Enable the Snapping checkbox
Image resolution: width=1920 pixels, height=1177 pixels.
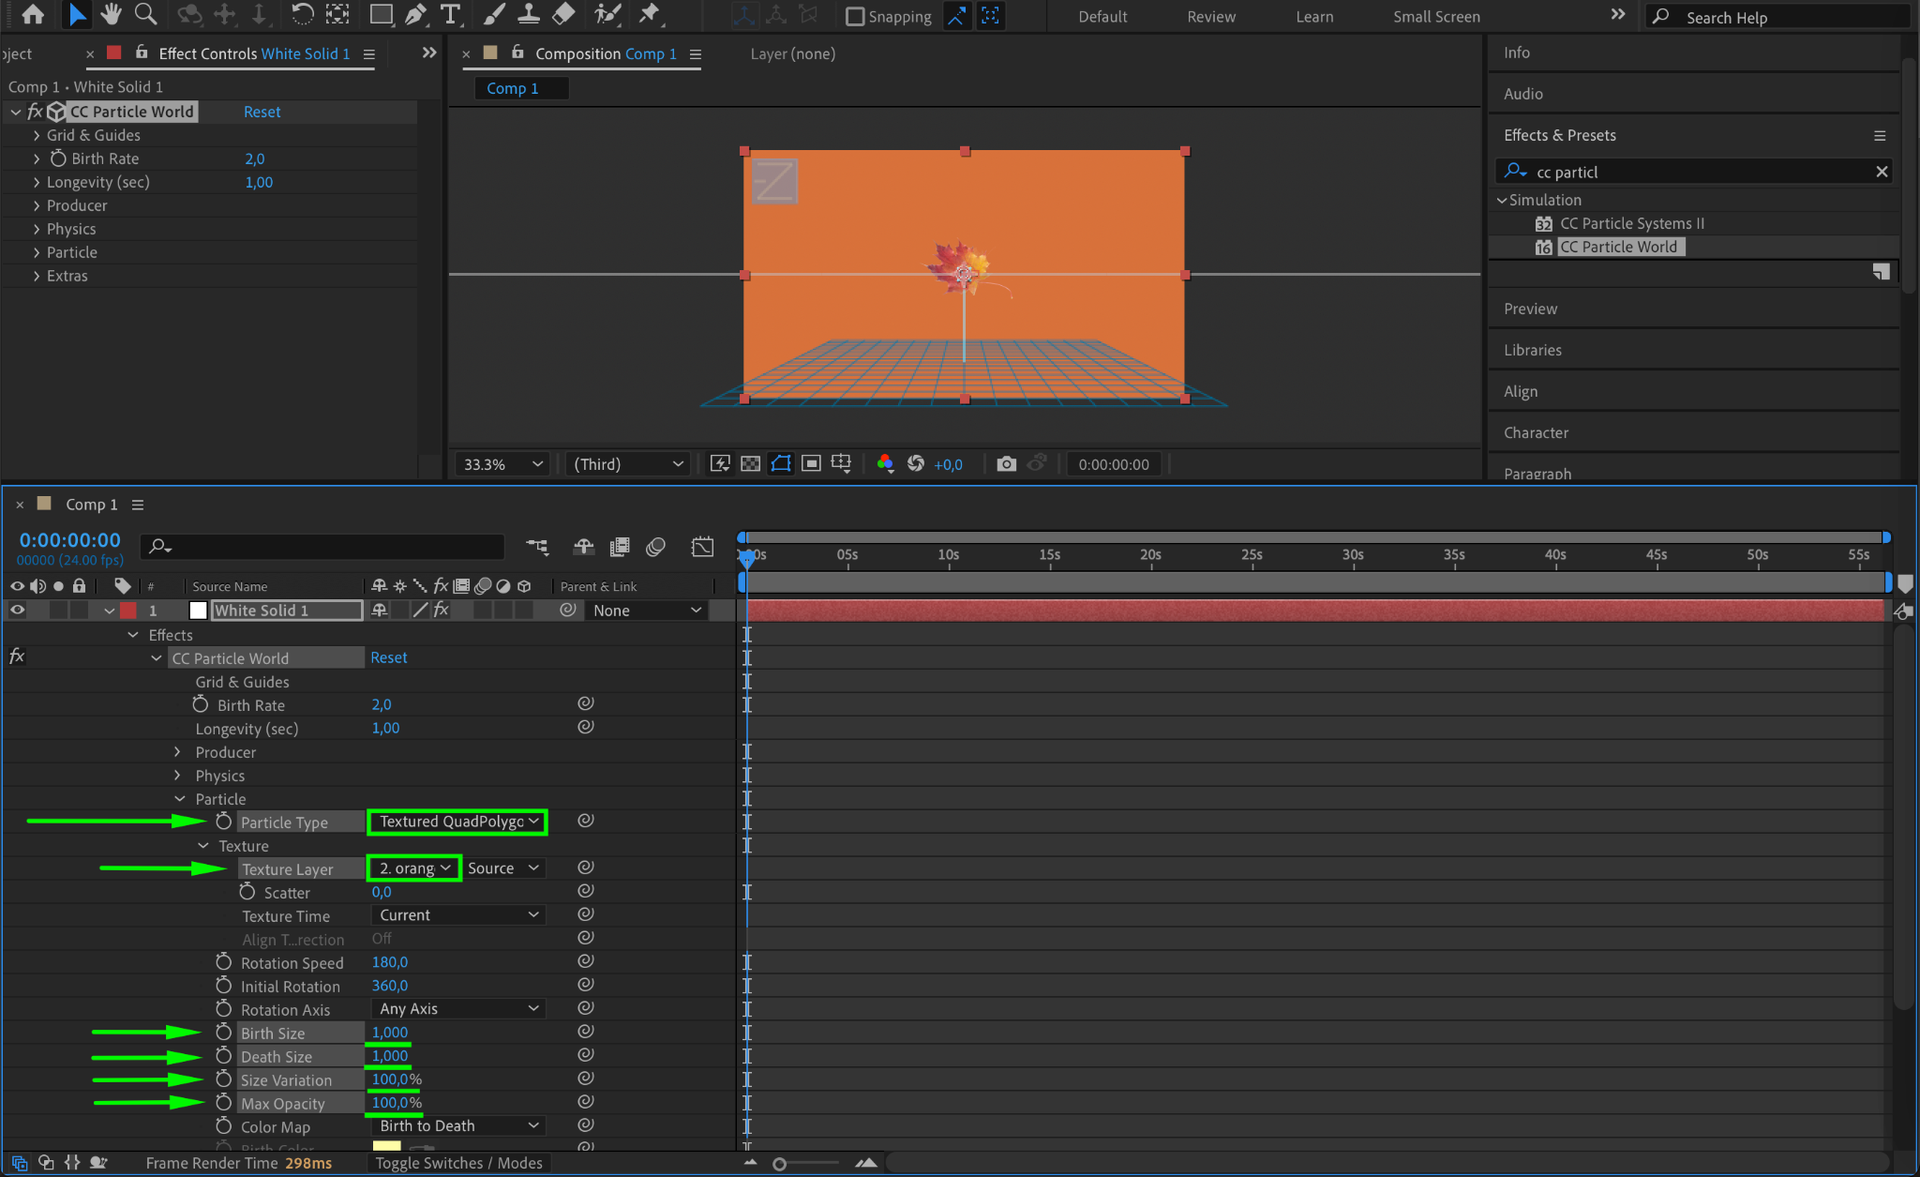(x=854, y=16)
